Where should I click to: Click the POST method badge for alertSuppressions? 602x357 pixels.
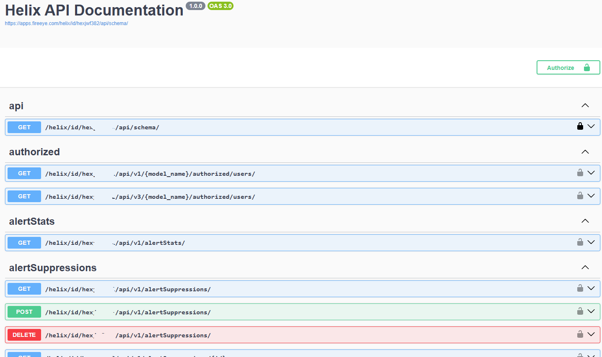(24, 312)
